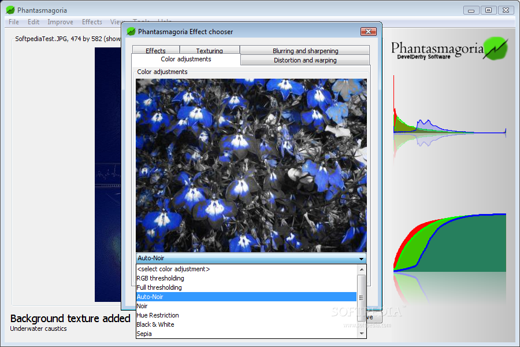
Task: Switch to the Texturing tab
Action: click(x=209, y=50)
